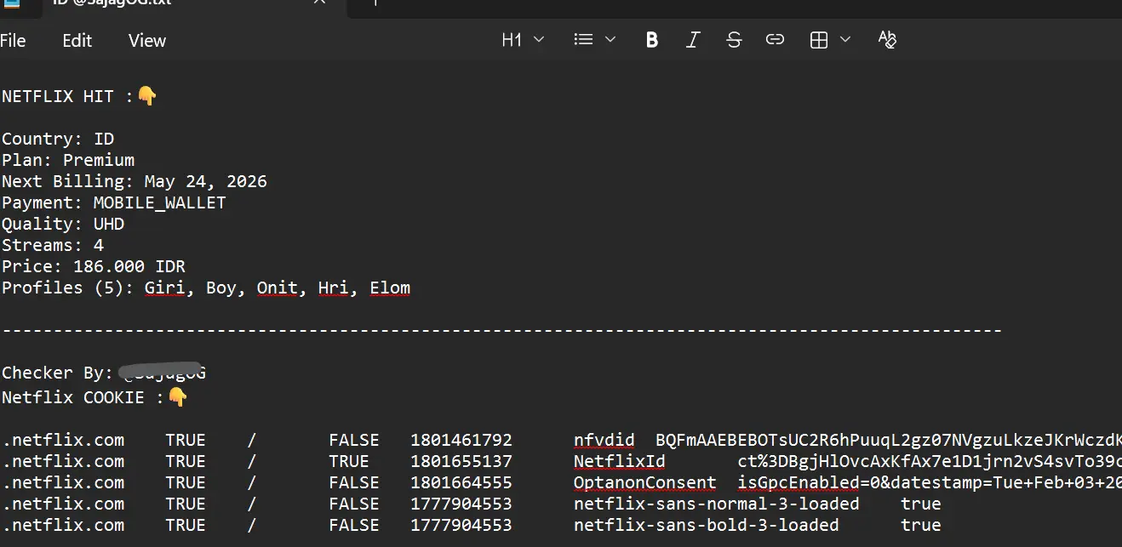Viewport: 1122px width, 547px height.
Task: Click the value "1801664555"
Action: click(461, 482)
